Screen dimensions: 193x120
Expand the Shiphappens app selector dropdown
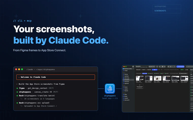[x=128, y=69]
